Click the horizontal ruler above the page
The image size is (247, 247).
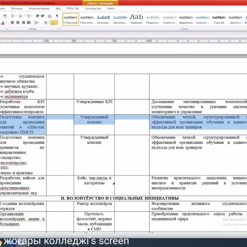pyautogui.click(x=123, y=41)
